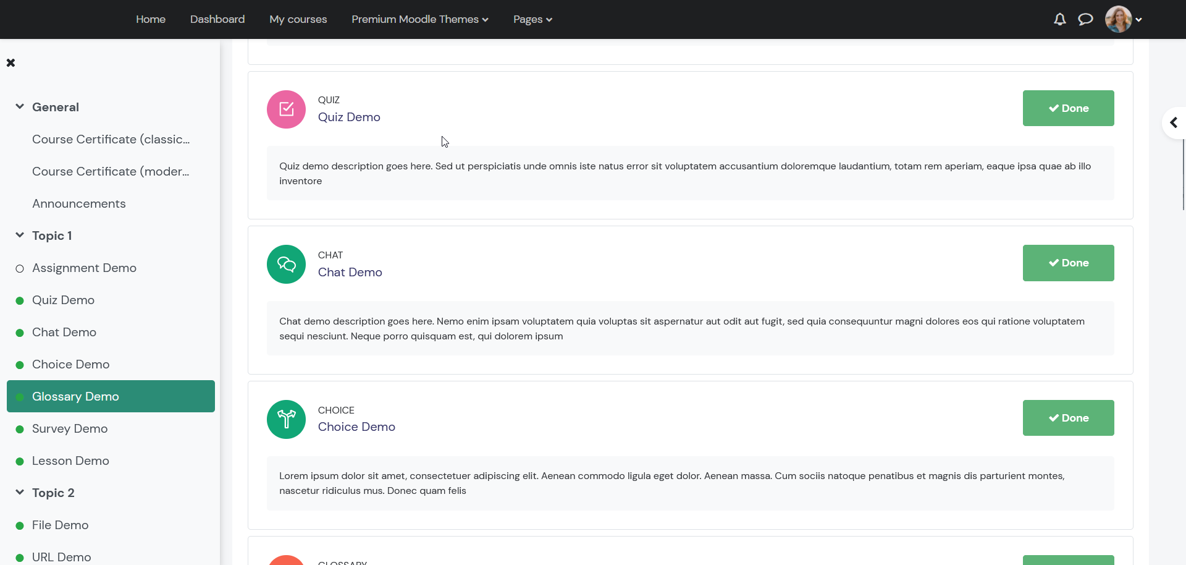Click the green Choice activity icon
Image resolution: width=1186 pixels, height=565 pixels.
[x=286, y=419]
